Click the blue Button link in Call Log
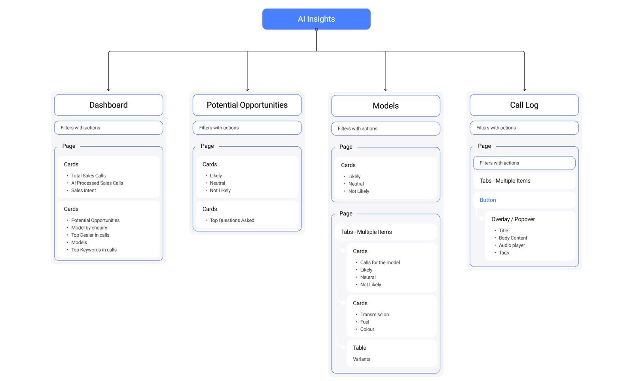Image resolution: width=633 pixels, height=381 pixels. coord(487,200)
